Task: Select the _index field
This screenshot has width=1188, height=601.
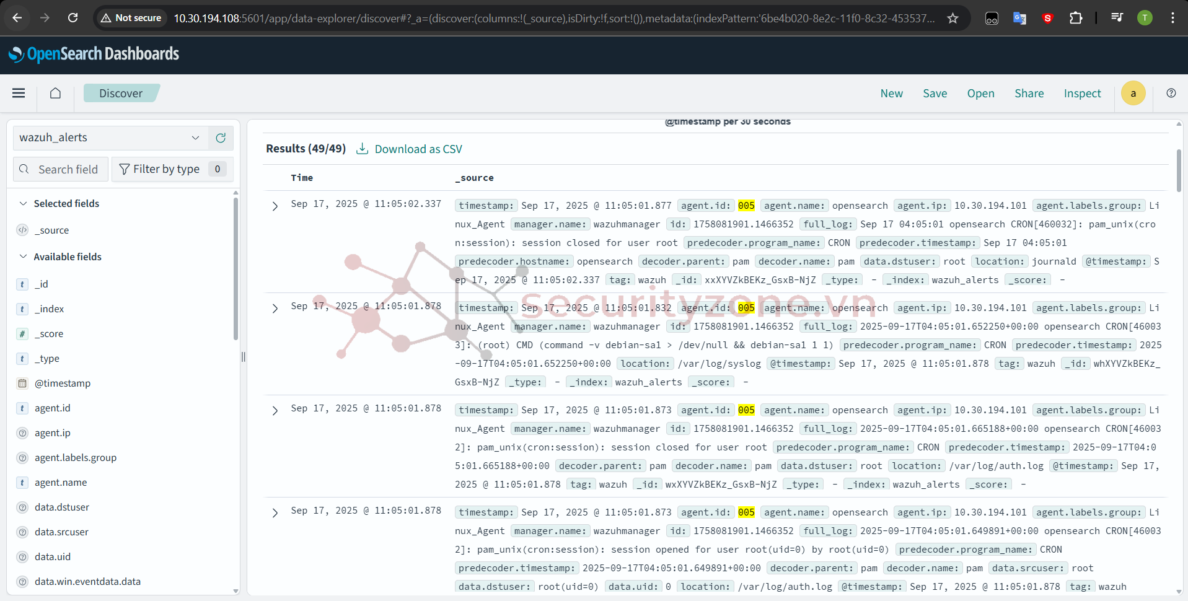Action: pyautogui.click(x=49, y=309)
